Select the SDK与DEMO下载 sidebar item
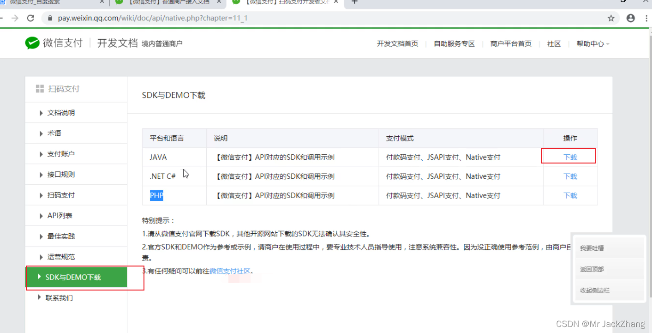The height and width of the screenshot is (333, 652). click(x=76, y=277)
